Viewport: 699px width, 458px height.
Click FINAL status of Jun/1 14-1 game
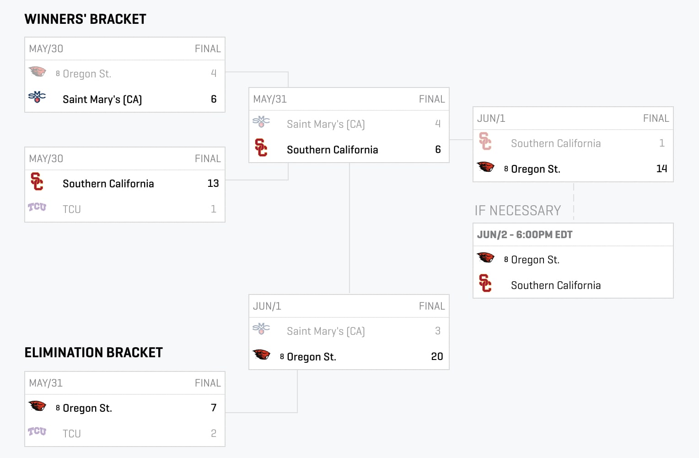tap(656, 119)
